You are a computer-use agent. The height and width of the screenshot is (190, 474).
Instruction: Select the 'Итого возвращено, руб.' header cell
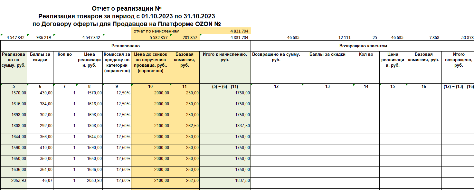[458, 60]
